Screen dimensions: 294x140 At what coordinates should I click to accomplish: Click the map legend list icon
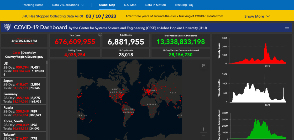click(204, 66)
